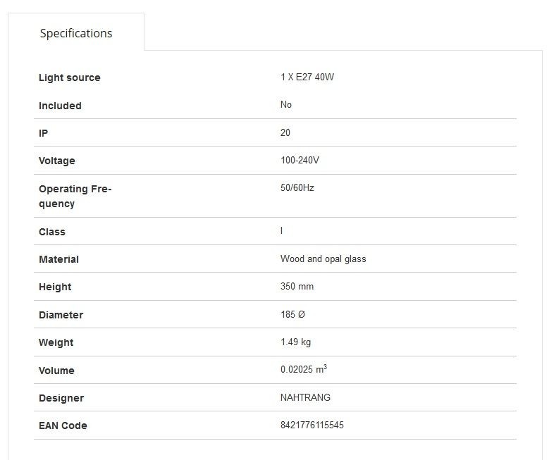The image size is (549, 460).
Task: Click the 1.49 kg weight value
Action: click(295, 342)
